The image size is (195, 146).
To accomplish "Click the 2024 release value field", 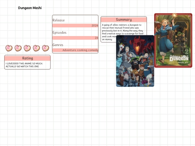I will point(75,26).
